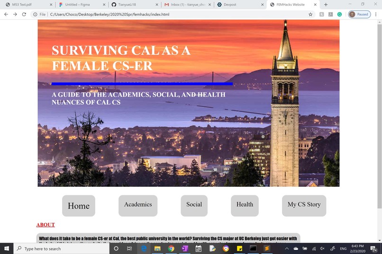Image resolution: width=382 pixels, height=254 pixels.
Task: Go to the Health section
Action: [x=245, y=206]
